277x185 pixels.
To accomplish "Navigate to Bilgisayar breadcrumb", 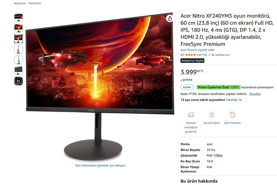I will click(20, 3).
